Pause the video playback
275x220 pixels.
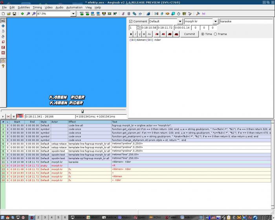(x=14, y=116)
